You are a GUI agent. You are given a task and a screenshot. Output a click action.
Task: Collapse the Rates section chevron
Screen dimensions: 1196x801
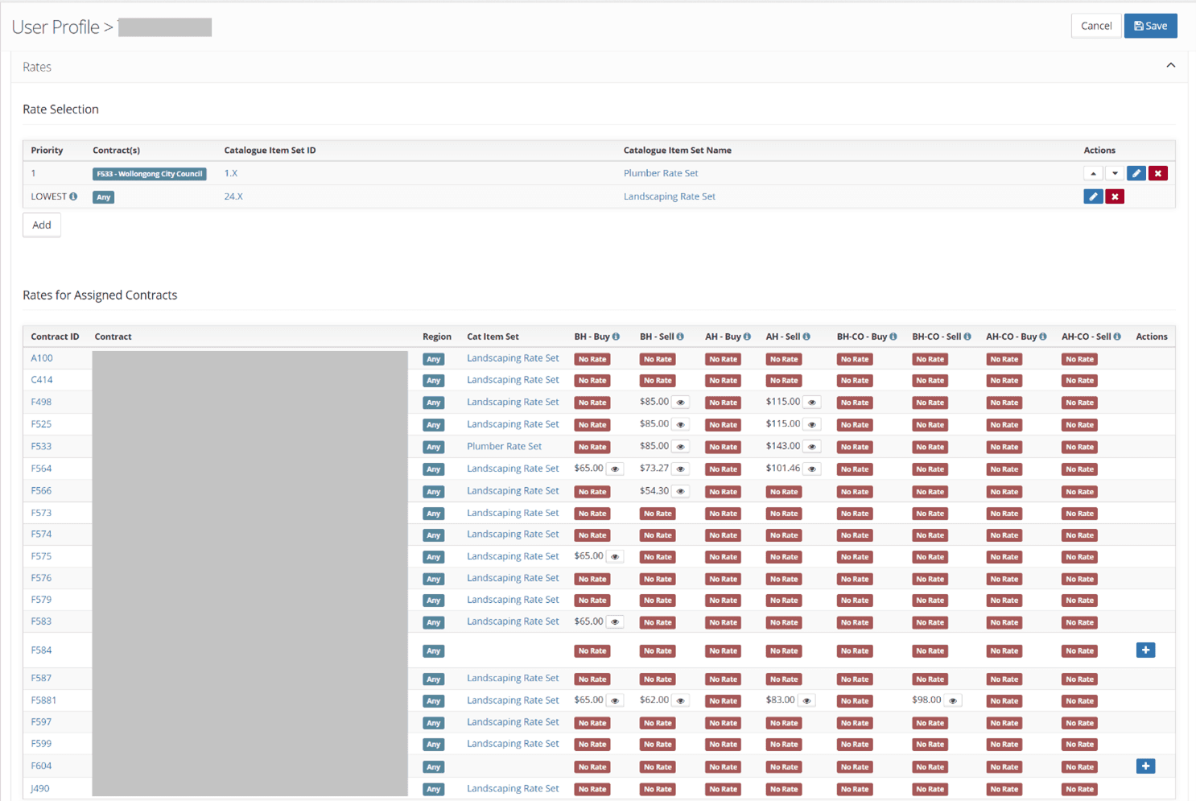tap(1170, 66)
